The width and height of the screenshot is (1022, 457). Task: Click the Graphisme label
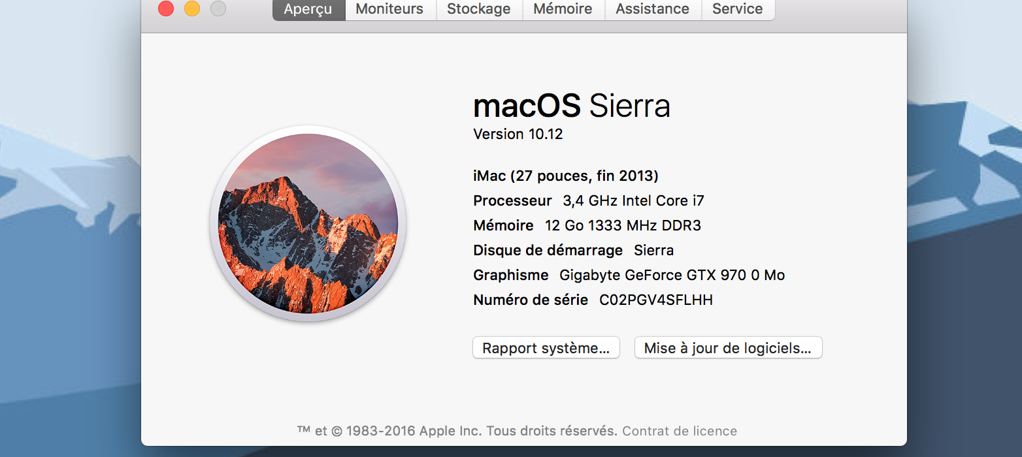511,276
